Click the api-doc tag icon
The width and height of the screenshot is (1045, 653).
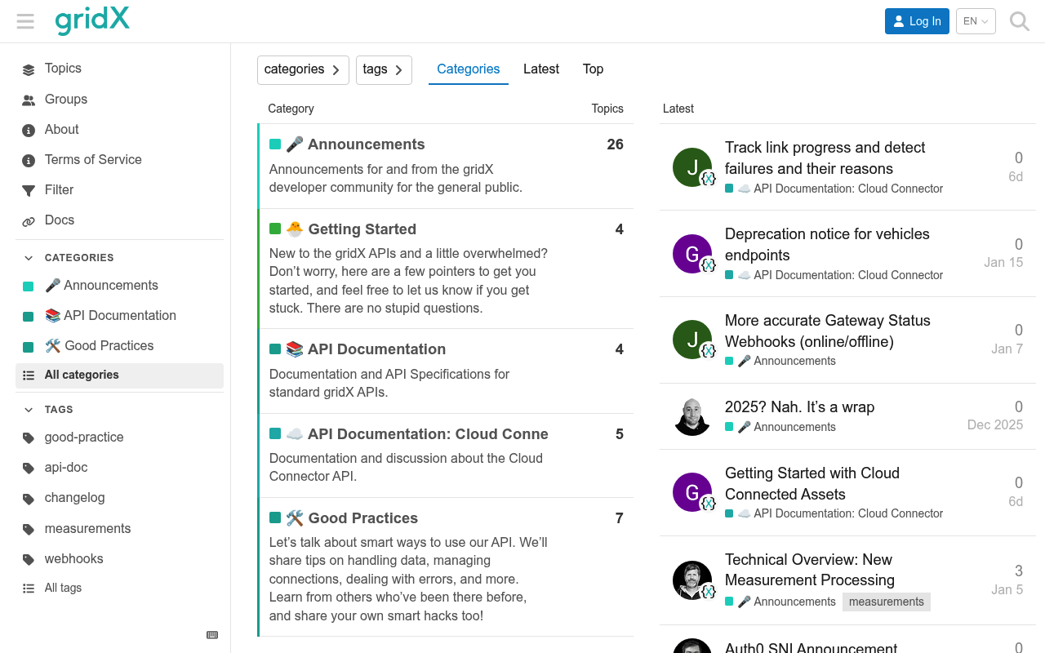click(29, 468)
